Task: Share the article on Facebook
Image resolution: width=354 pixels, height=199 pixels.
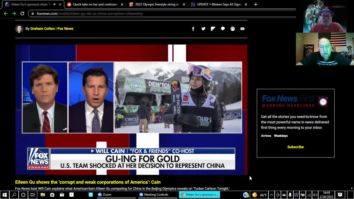Action: tap(193, 29)
